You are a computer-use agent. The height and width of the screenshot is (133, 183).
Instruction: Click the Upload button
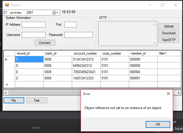coord(169,26)
